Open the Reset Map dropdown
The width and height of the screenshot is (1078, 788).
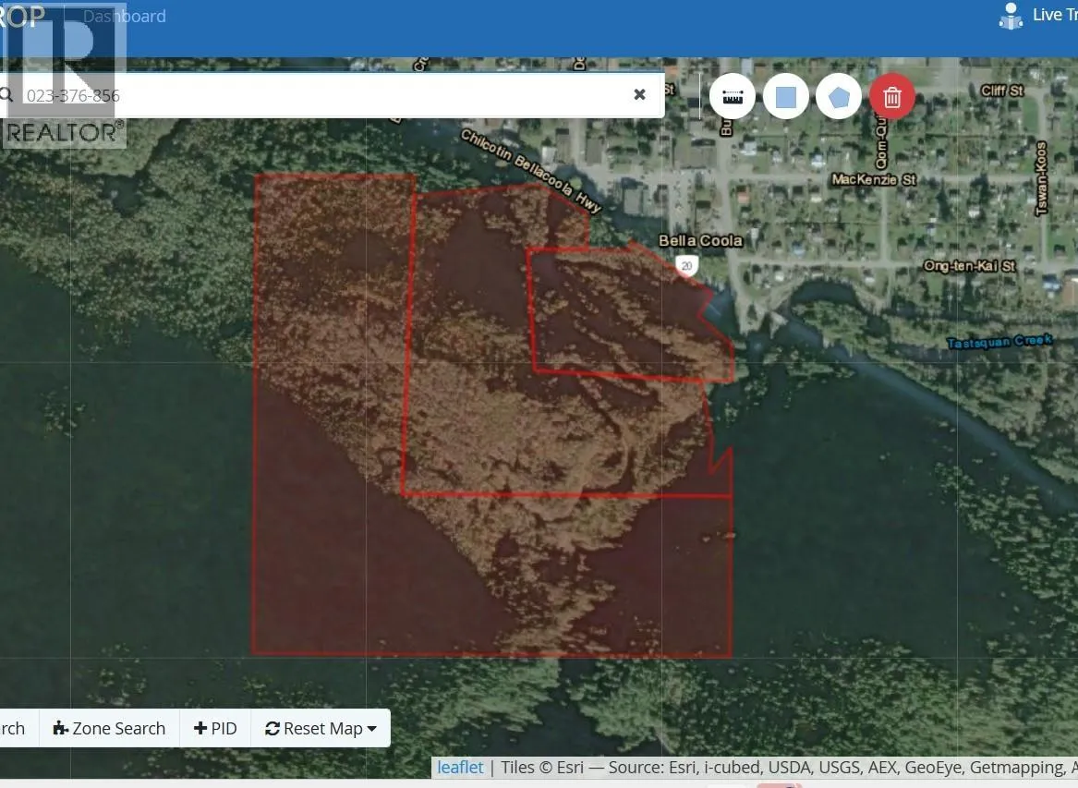(x=321, y=729)
